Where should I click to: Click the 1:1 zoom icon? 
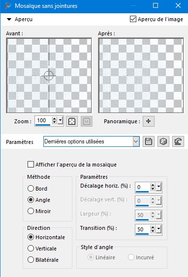87,121
